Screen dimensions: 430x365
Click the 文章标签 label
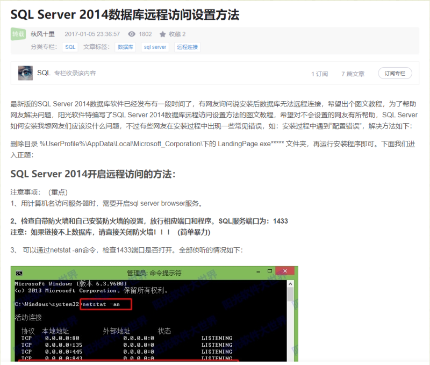[97, 47]
